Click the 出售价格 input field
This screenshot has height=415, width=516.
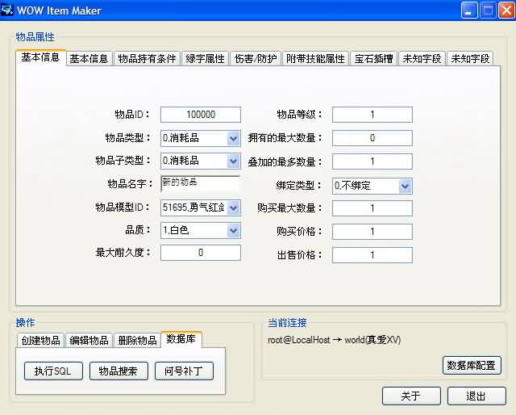[372, 255]
